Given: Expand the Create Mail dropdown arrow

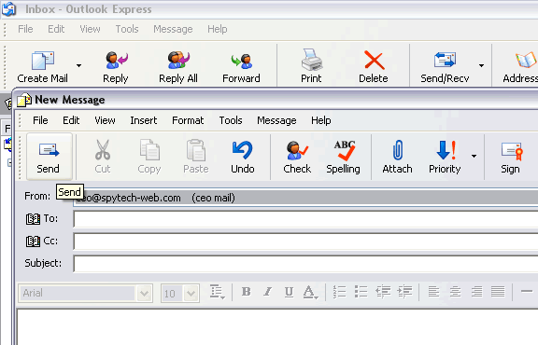Looking at the screenshot, I should (78, 65).
